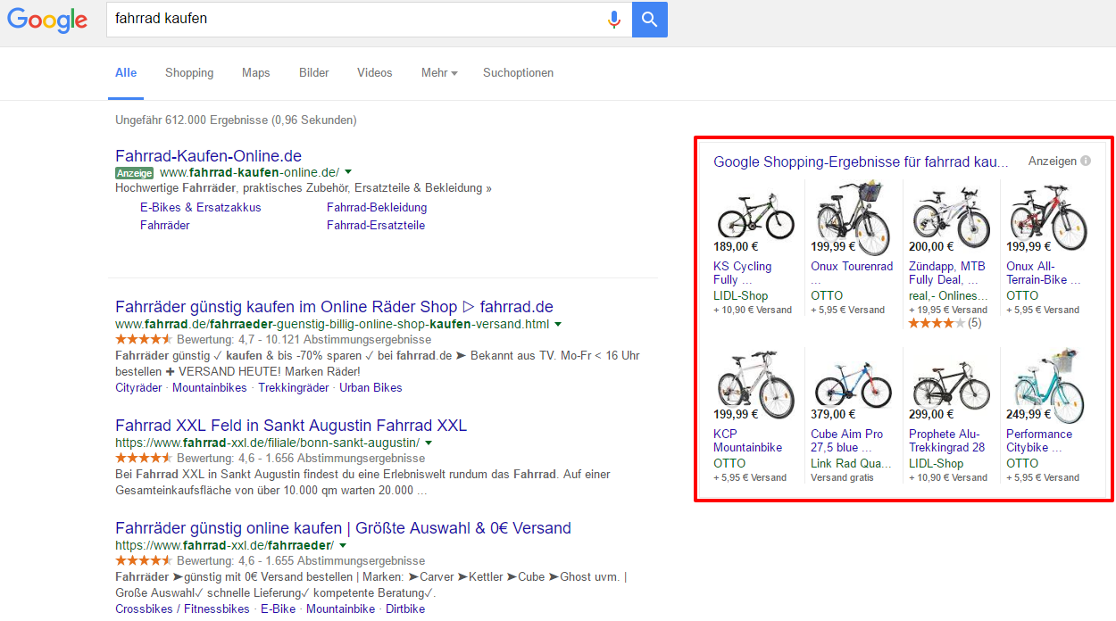Open E-Bike sublink

click(x=278, y=609)
